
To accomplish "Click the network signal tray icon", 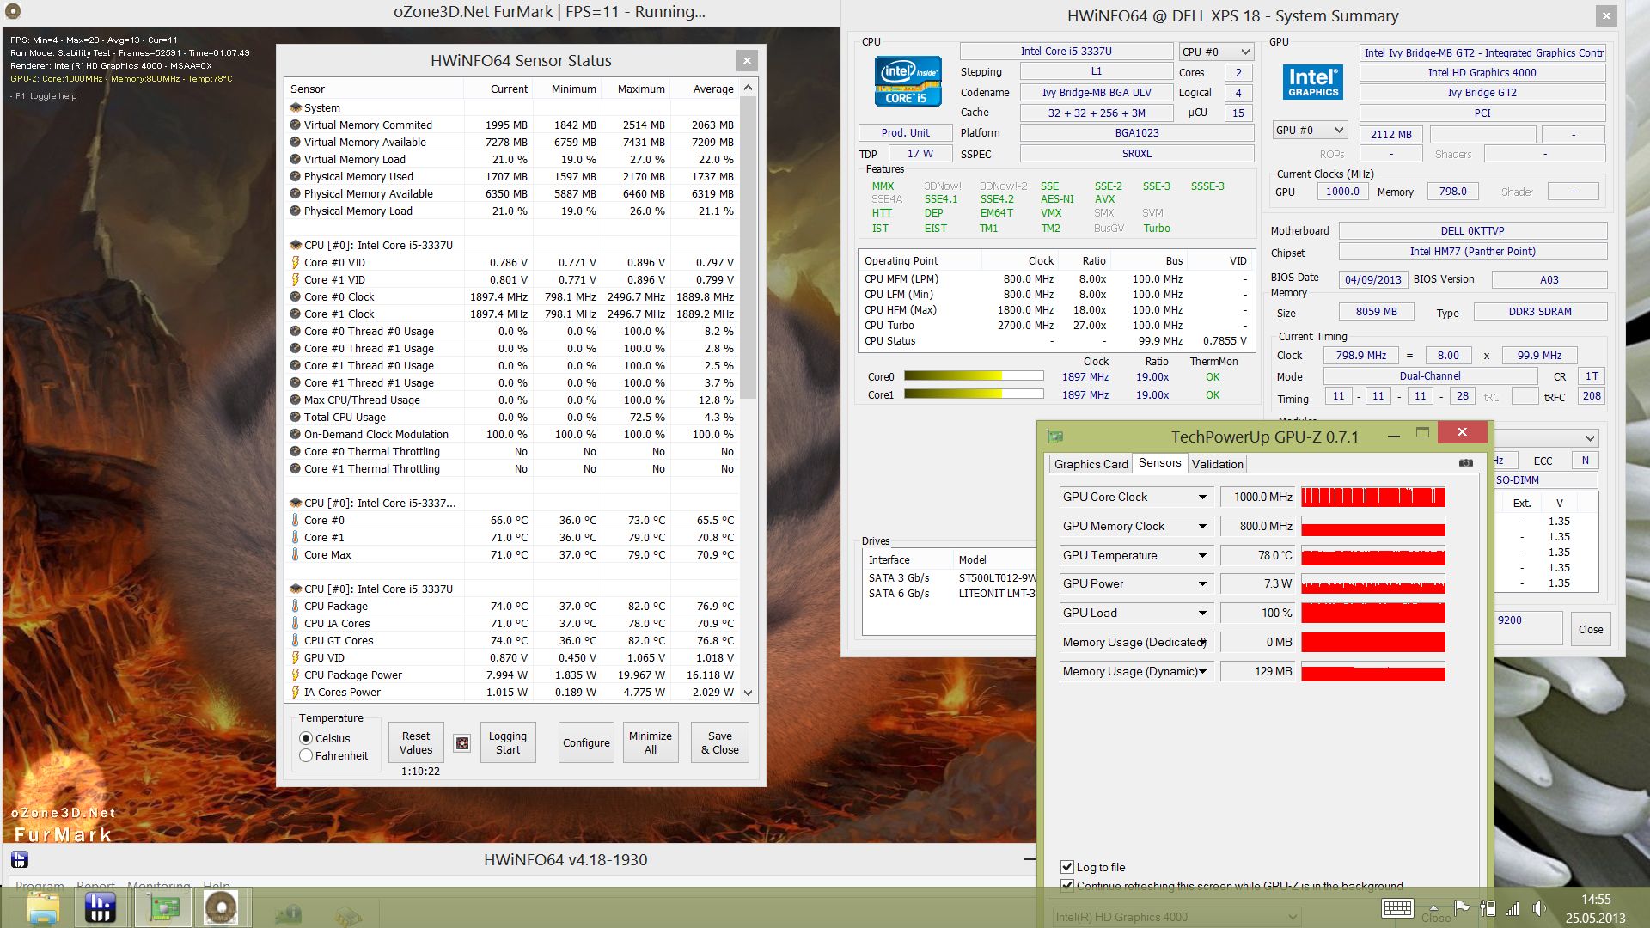I will (1513, 908).
